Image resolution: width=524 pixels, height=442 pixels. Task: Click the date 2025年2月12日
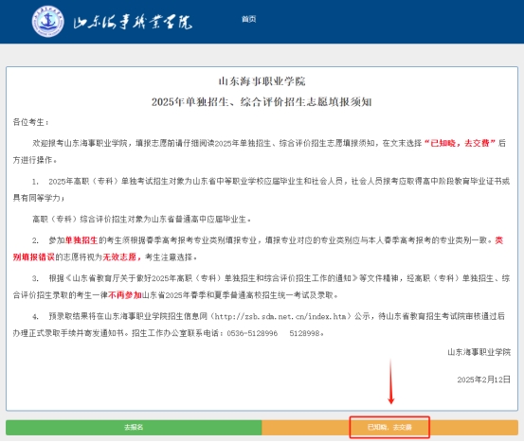point(484,380)
